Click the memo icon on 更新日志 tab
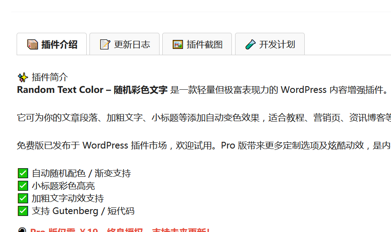The width and height of the screenshot is (391, 232). click(x=105, y=44)
